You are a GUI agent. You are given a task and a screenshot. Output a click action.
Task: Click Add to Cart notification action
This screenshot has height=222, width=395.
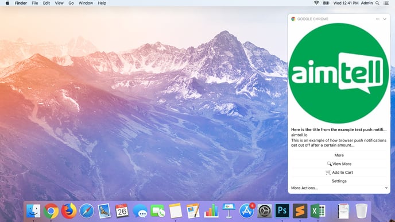click(339, 173)
